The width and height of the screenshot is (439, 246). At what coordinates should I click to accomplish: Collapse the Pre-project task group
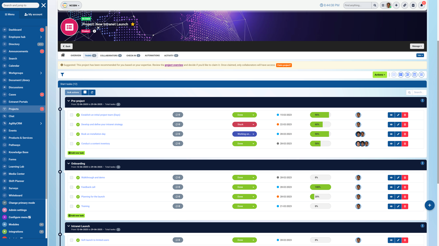point(69,101)
